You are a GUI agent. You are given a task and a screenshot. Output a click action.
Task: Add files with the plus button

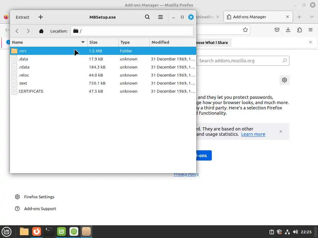[41, 17]
